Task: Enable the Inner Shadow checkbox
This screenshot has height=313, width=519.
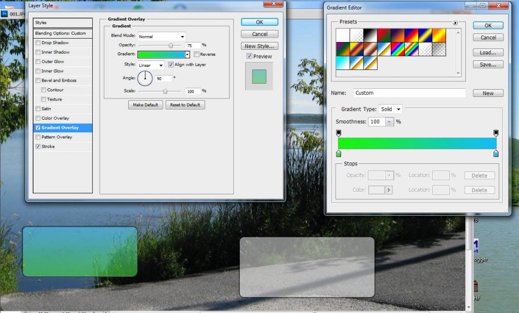Action: pyautogui.click(x=38, y=52)
